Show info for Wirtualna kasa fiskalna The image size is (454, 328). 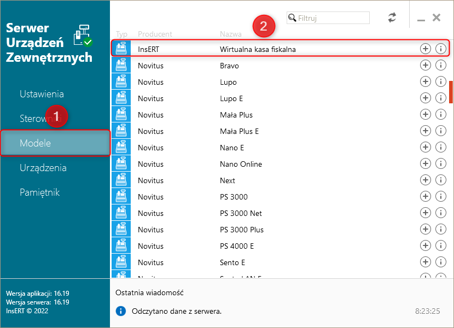point(441,49)
